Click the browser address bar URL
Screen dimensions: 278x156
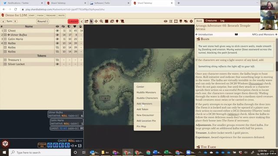click(x=65, y=10)
